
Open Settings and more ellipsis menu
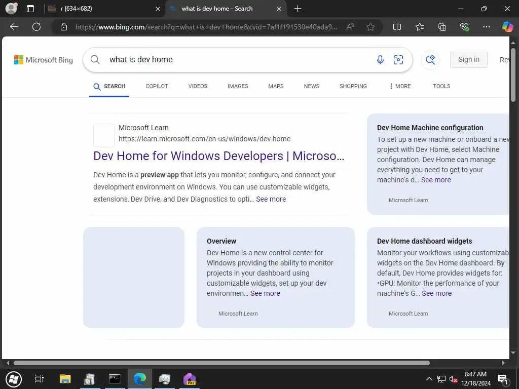point(486,27)
